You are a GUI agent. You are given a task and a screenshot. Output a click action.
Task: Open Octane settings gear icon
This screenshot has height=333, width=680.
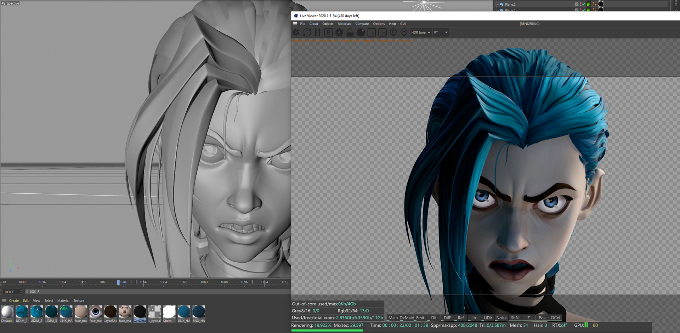click(339, 33)
